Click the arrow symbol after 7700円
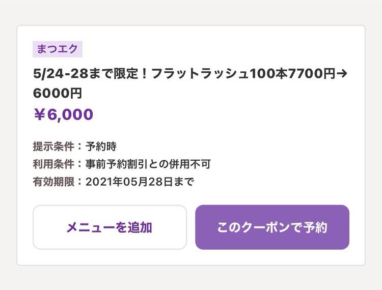The image size is (382, 290). (x=343, y=74)
